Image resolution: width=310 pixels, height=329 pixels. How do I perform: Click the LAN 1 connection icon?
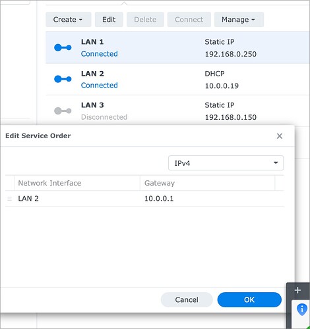pyautogui.click(x=63, y=47)
